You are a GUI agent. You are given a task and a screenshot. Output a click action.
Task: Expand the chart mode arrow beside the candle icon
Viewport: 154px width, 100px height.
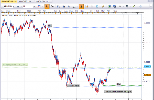pos(21,6)
